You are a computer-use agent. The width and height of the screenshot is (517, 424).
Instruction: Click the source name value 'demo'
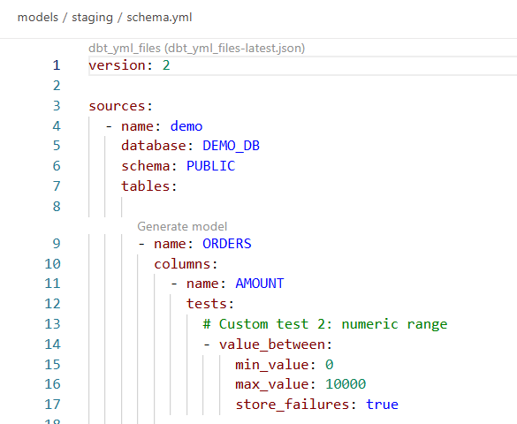point(186,126)
